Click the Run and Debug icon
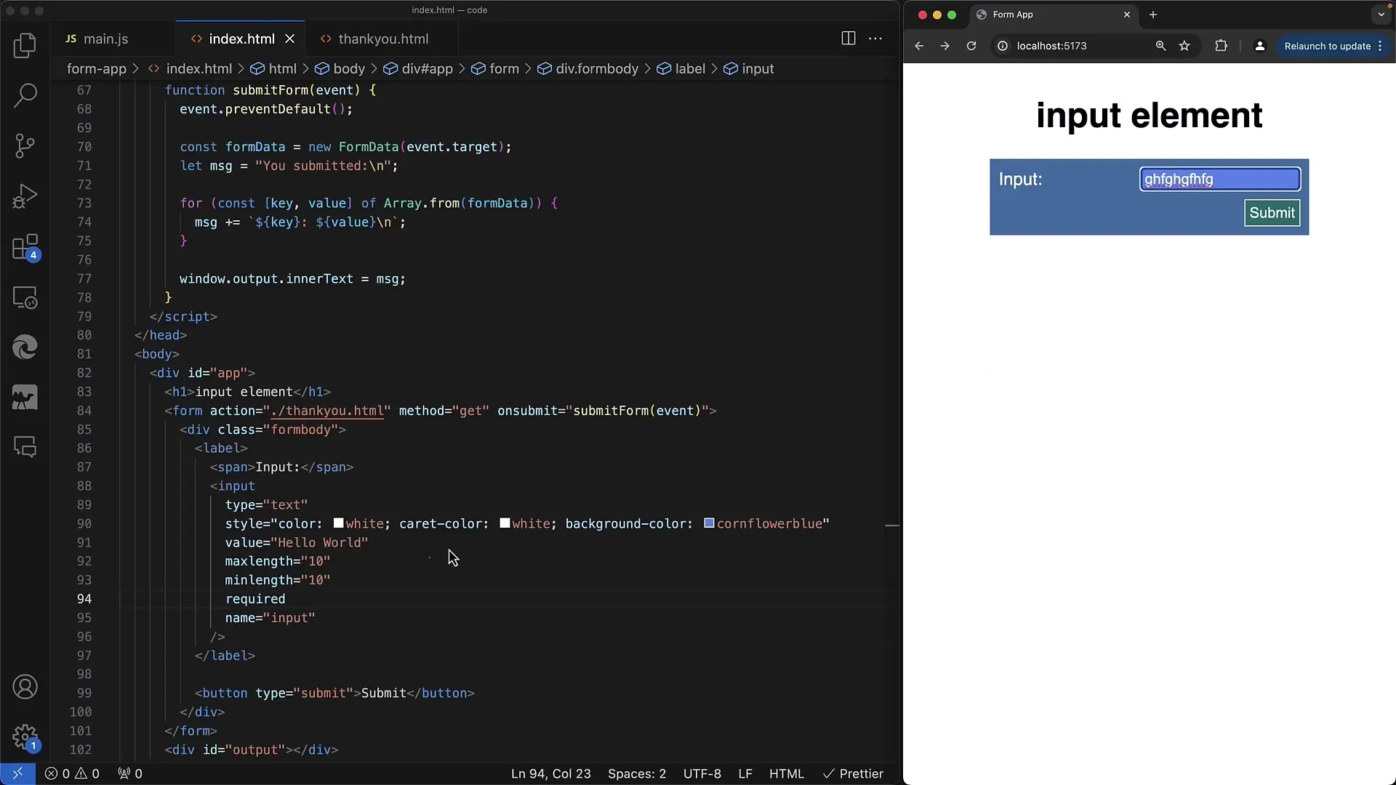Screen dimensions: 1396x785 click(25, 195)
